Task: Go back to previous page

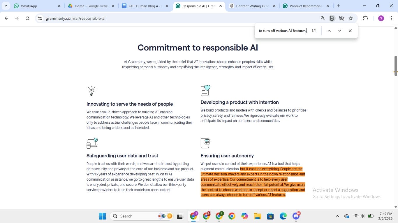Action: [x=6, y=18]
